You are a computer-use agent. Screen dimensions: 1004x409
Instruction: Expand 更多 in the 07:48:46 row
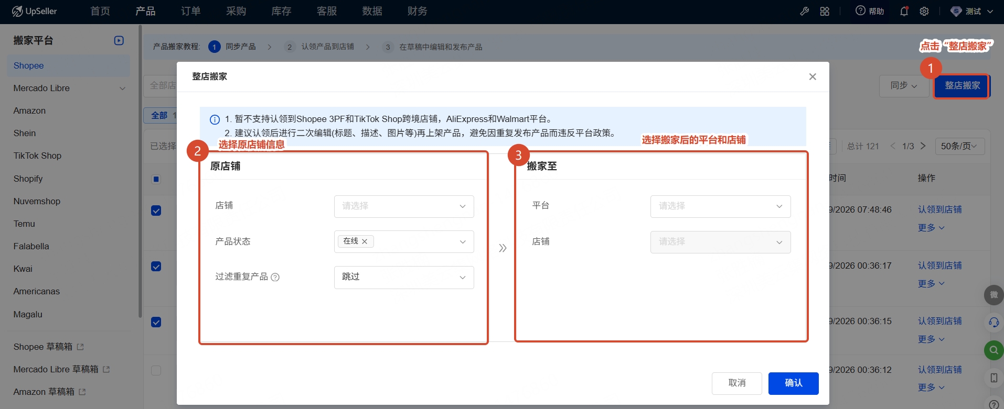[x=931, y=228]
